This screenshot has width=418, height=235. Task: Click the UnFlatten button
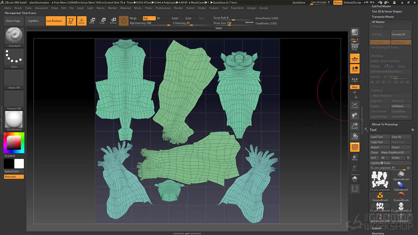coord(401,106)
